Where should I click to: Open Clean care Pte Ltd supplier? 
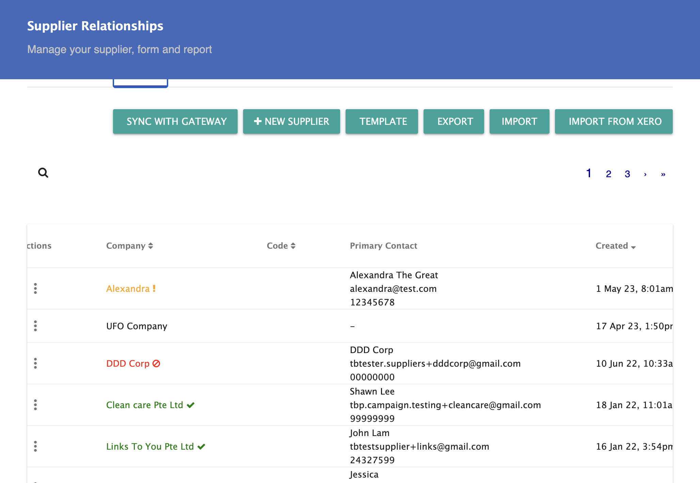(145, 405)
